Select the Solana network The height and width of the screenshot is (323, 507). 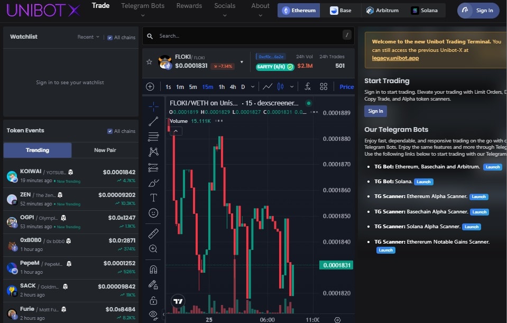click(424, 11)
